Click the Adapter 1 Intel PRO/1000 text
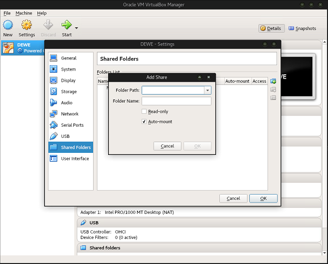This screenshot has height=264, width=328. pyautogui.click(x=127, y=212)
